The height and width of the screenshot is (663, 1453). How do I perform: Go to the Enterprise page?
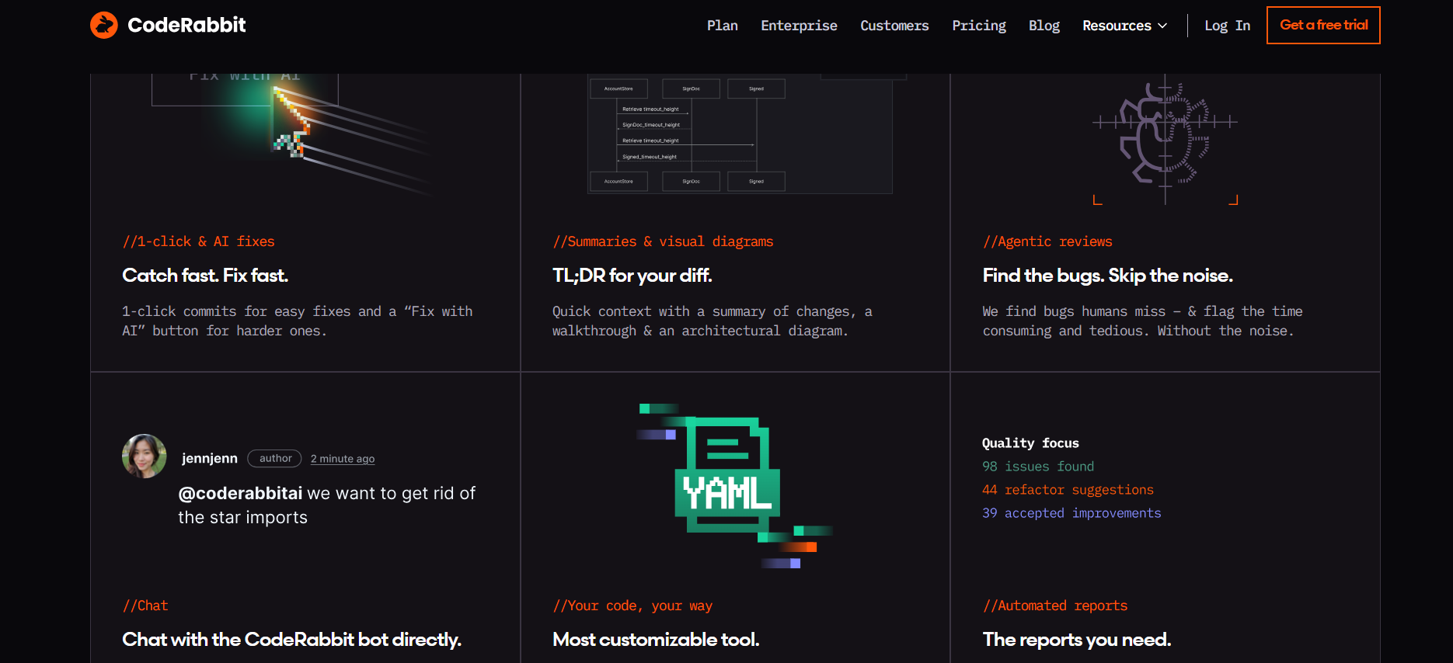click(799, 26)
